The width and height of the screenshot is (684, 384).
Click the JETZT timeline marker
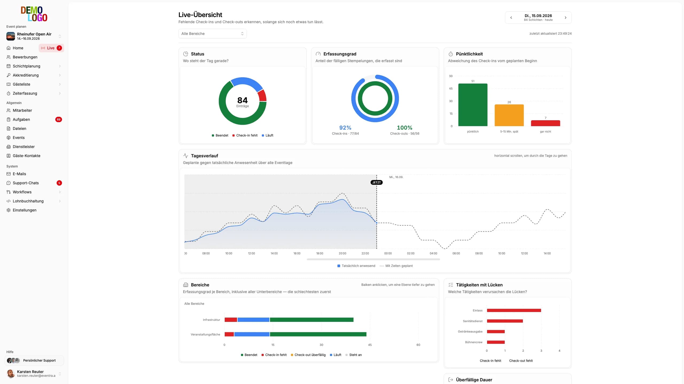[376, 182]
